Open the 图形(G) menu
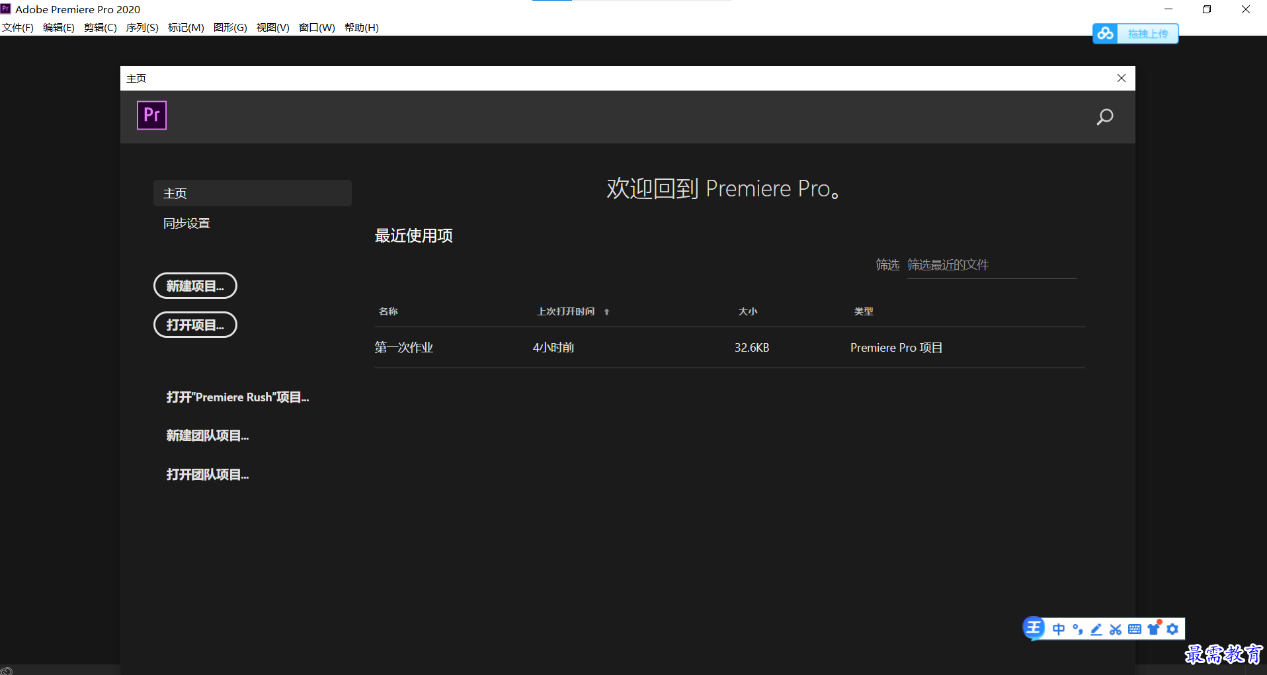Viewport: 1267px width, 675px height. coord(230,28)
